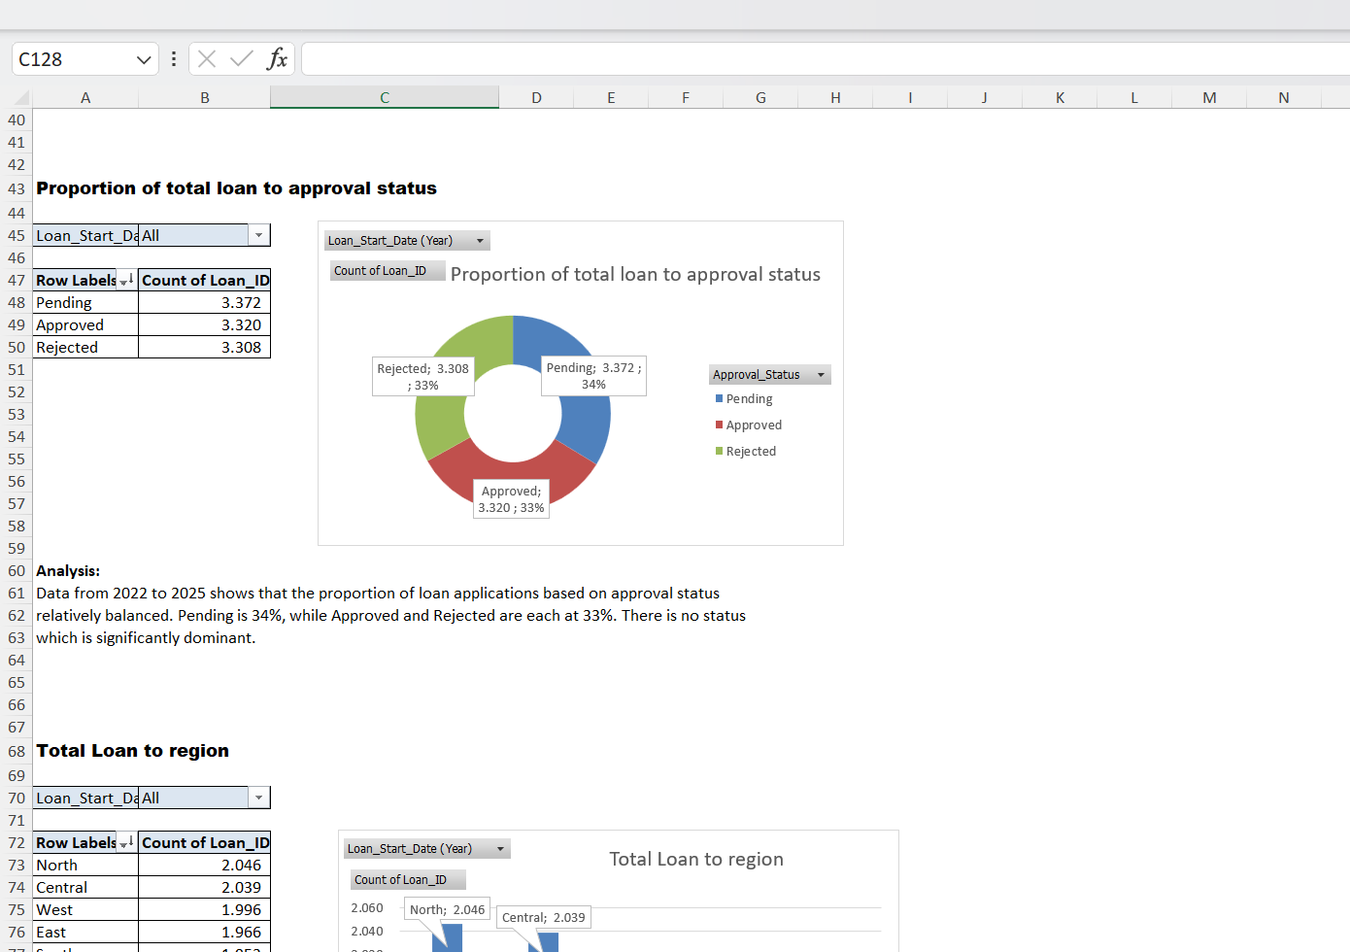Screen dimensions: 1350x952
Task: Open the Loan_Start_Date (Year) dropdown on the region chart
Action: click(x=499, y=848)
